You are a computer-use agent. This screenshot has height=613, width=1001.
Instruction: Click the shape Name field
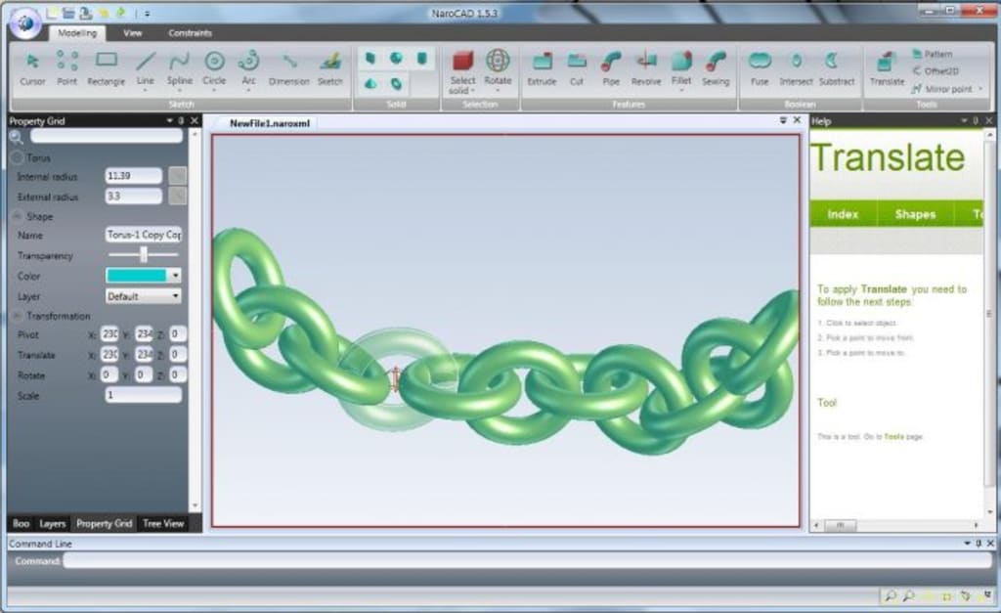tap(143, 235)
